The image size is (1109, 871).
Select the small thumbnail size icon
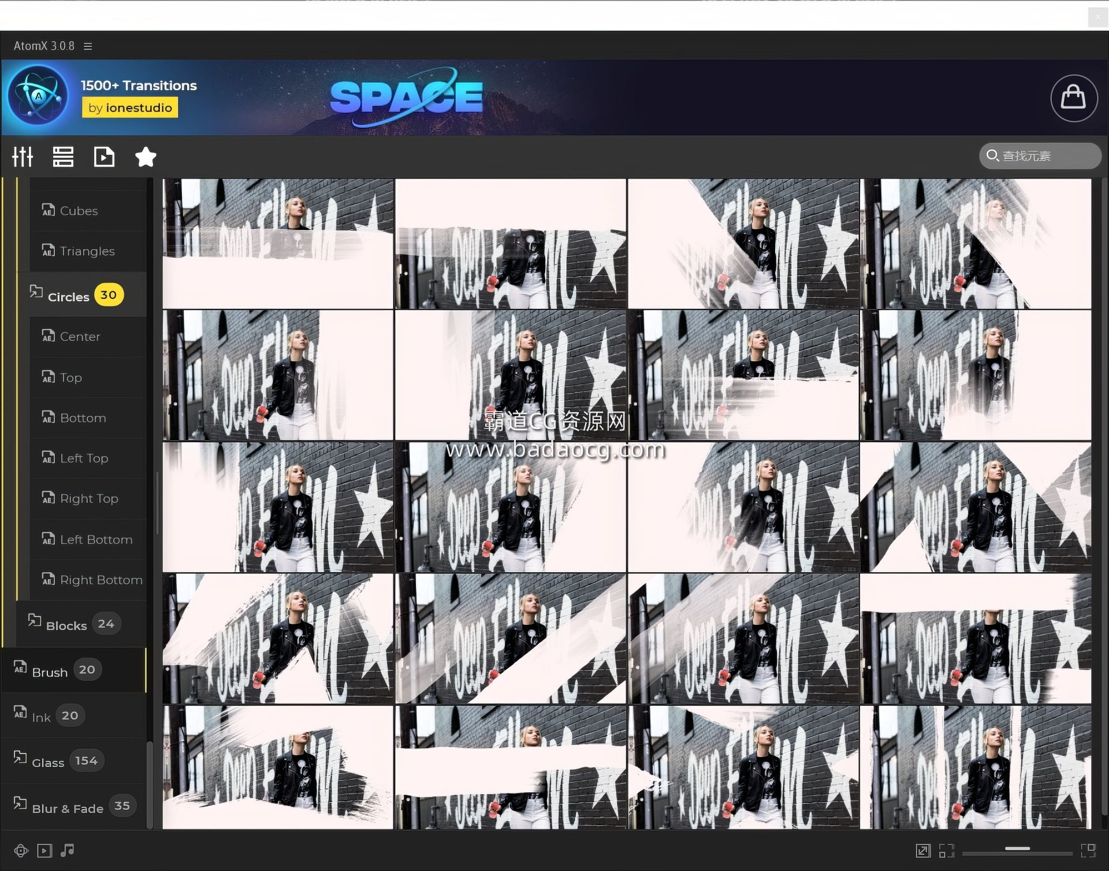946,851
